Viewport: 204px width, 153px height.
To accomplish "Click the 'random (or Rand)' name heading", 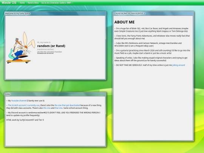I will tap(51, 46).
